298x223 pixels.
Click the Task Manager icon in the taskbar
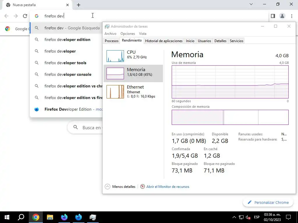tap(93, 217)
